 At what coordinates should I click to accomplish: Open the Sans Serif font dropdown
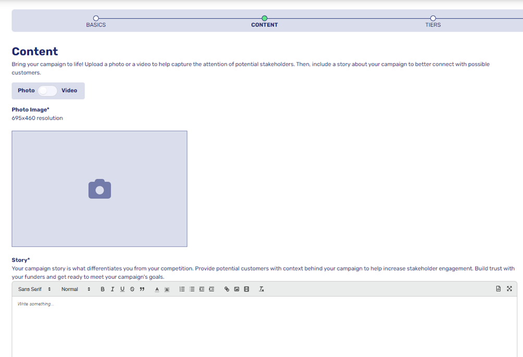(34, 289)
